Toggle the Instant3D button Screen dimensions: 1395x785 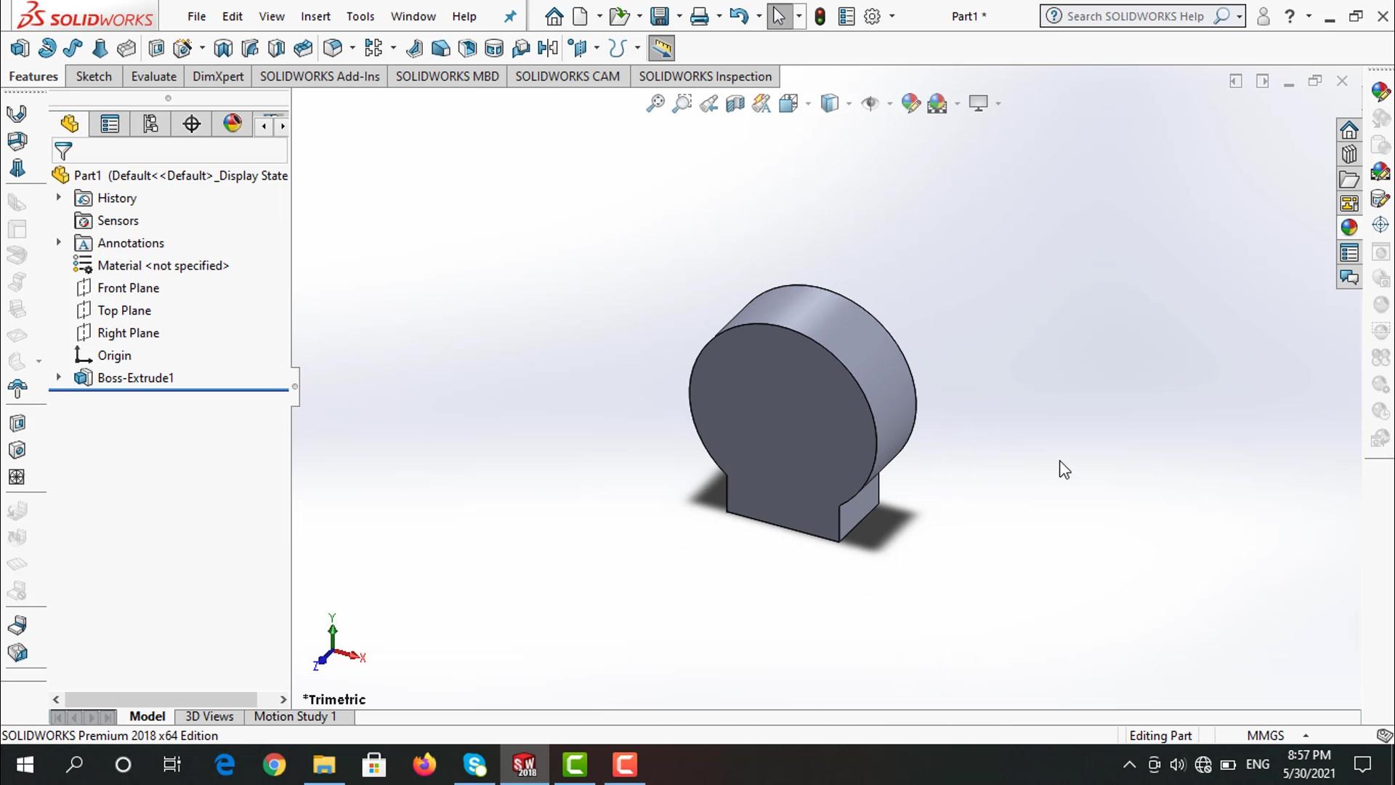point(661,49)
